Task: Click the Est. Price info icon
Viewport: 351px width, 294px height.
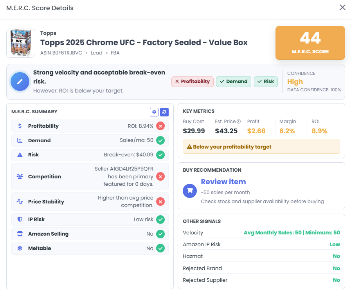Action: tap(239, 121)
